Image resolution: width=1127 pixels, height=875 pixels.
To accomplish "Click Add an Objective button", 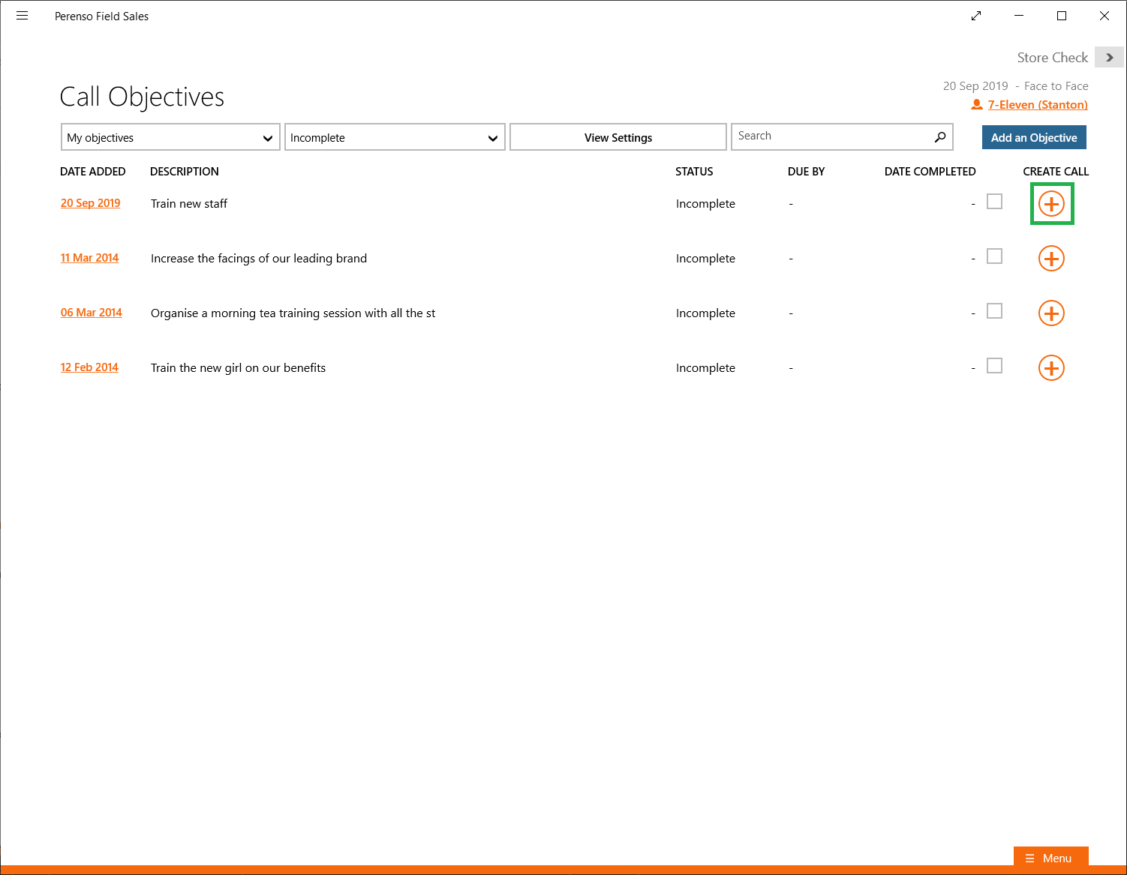I will point(1034,137).
